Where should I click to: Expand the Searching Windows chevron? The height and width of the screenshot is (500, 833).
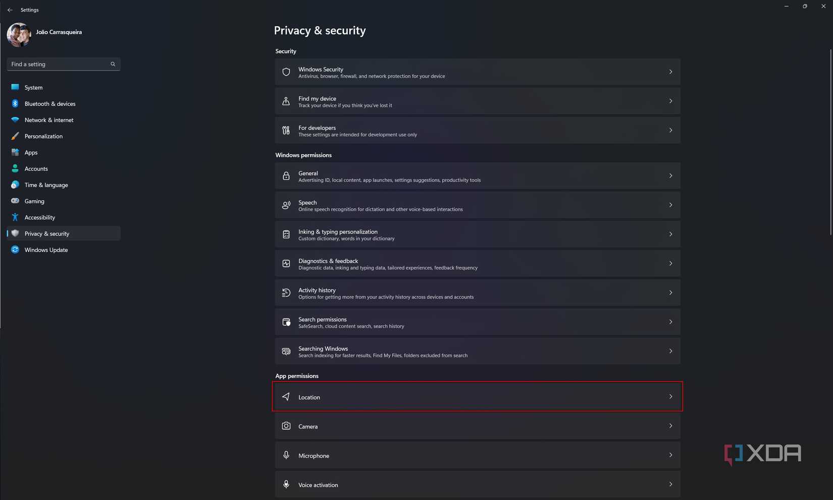click(670, 351)
